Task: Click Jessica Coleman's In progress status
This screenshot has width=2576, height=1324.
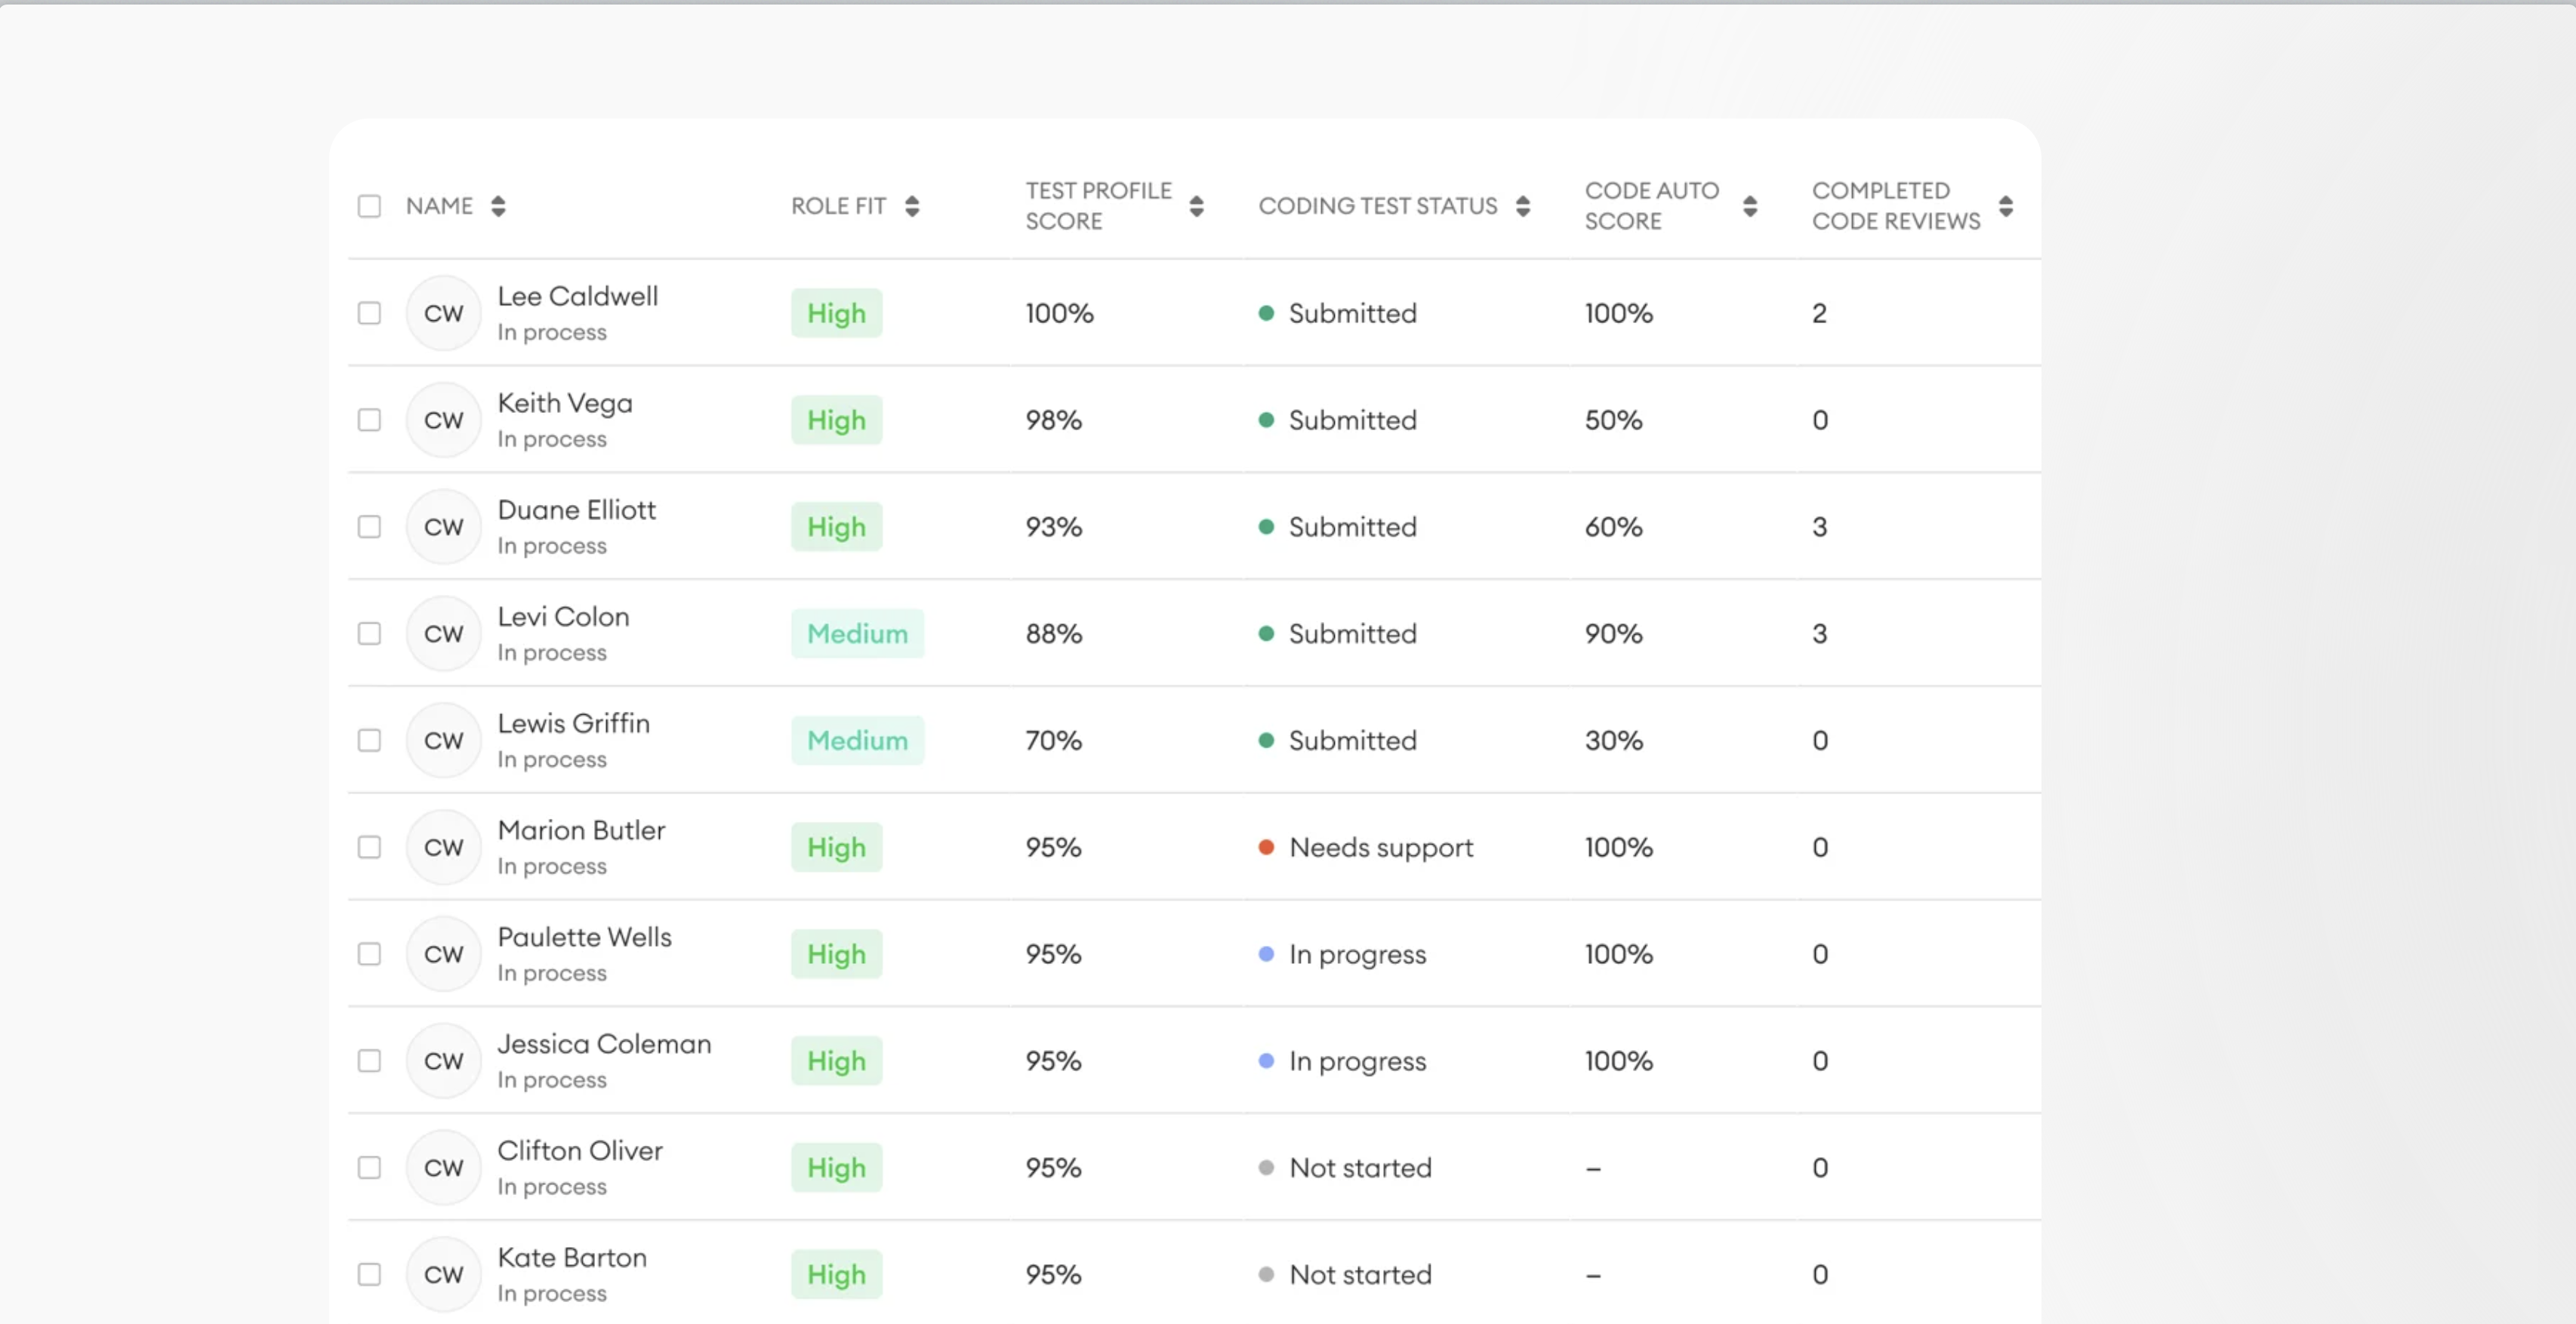Action: click(1342, 1062)
